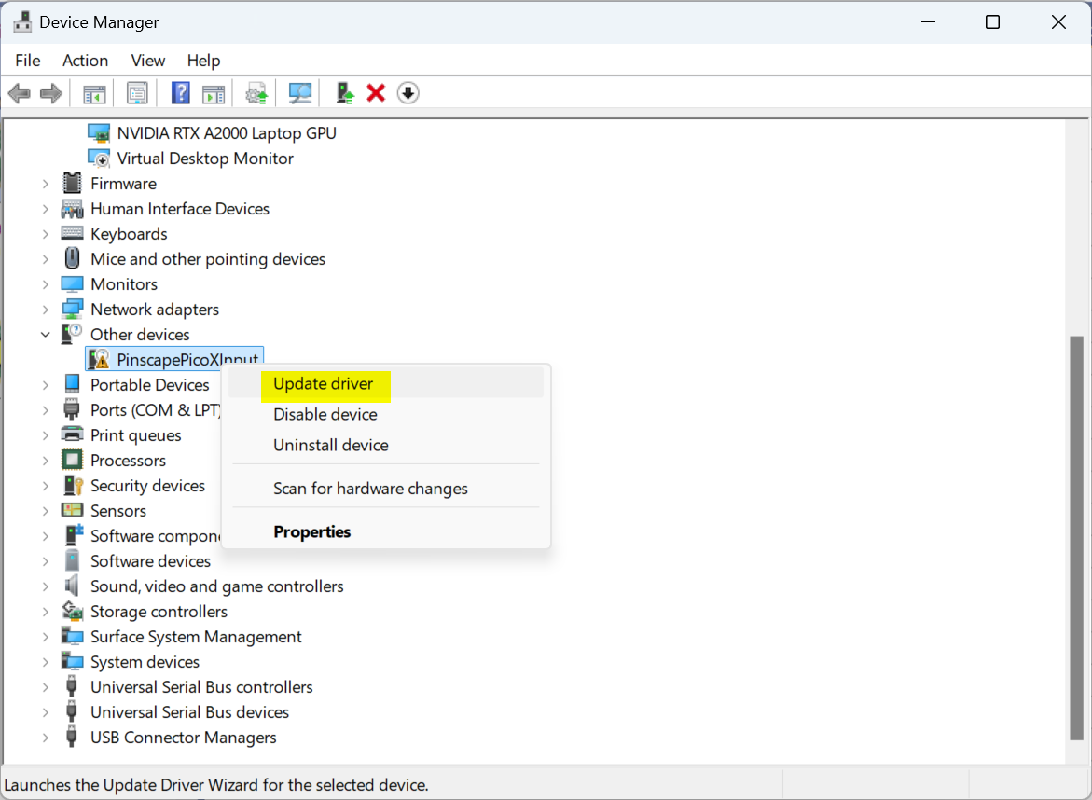This screenshot has width=1092, height=800.
Task: Click the vertical scrollbar thumb
Action: coord(1077,538)
